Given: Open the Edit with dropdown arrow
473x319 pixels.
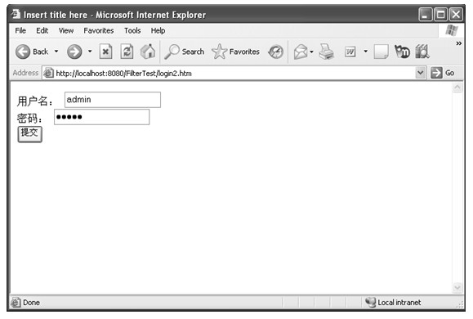Looking at the screenshot, I should 366,52.
